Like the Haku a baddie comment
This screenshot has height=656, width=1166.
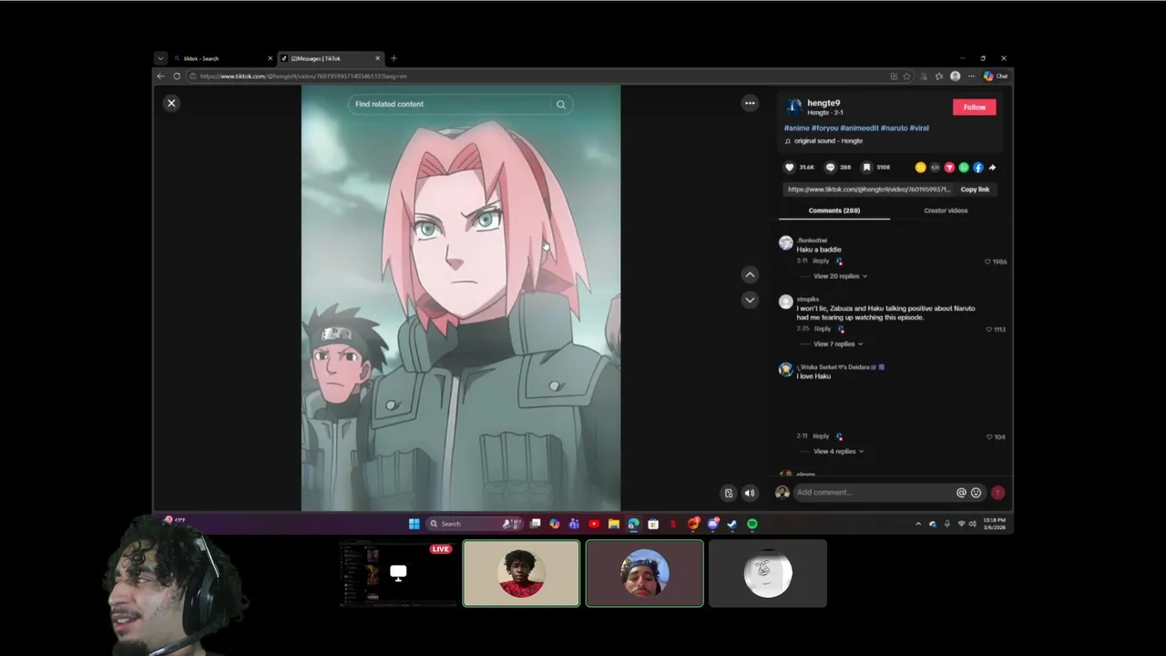click(x=987, y=262)
